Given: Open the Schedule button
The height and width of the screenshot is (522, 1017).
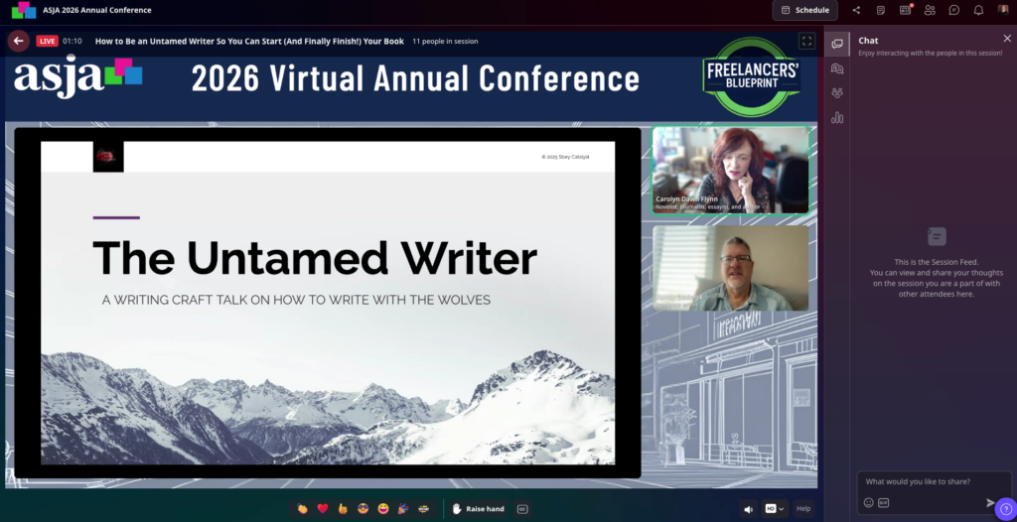Looking at the screenshot, I should click(x=804, y=10).
